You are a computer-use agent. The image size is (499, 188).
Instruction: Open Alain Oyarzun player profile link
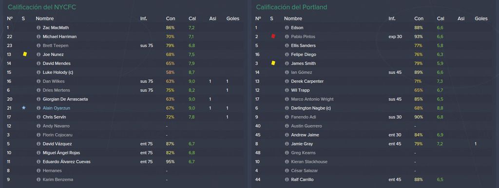point(57,108)
